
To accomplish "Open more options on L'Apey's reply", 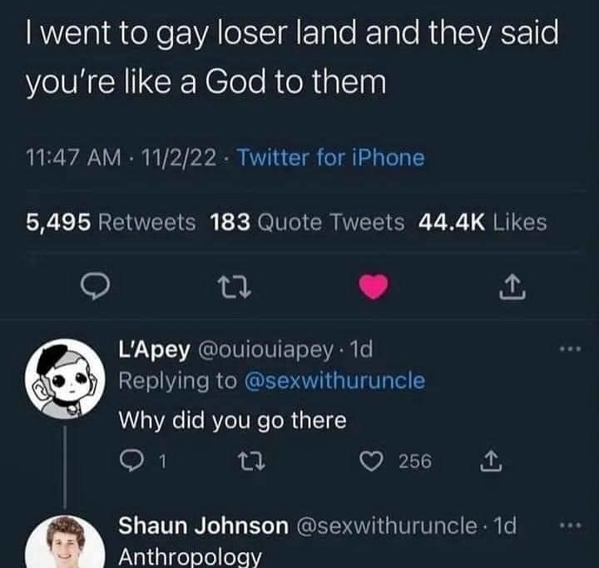I will coord(571,348).
